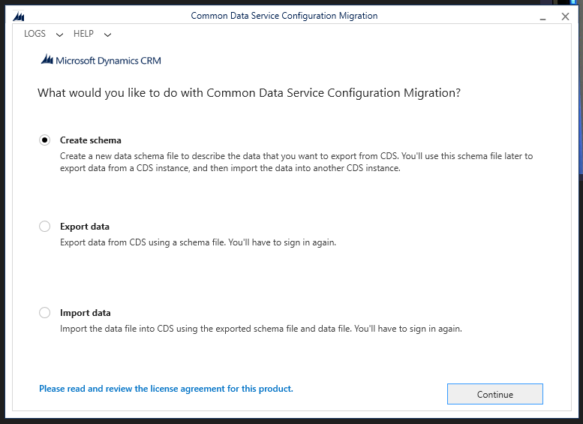
Task: Click the Export data description text
Action: click(x=198, y=242)
